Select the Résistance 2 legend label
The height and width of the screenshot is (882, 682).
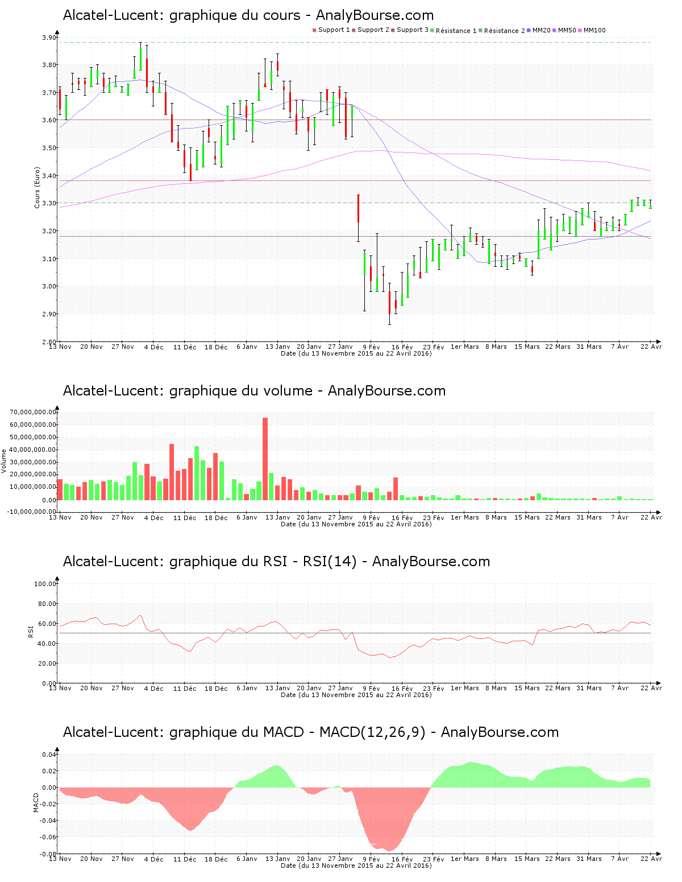[505, 31]
